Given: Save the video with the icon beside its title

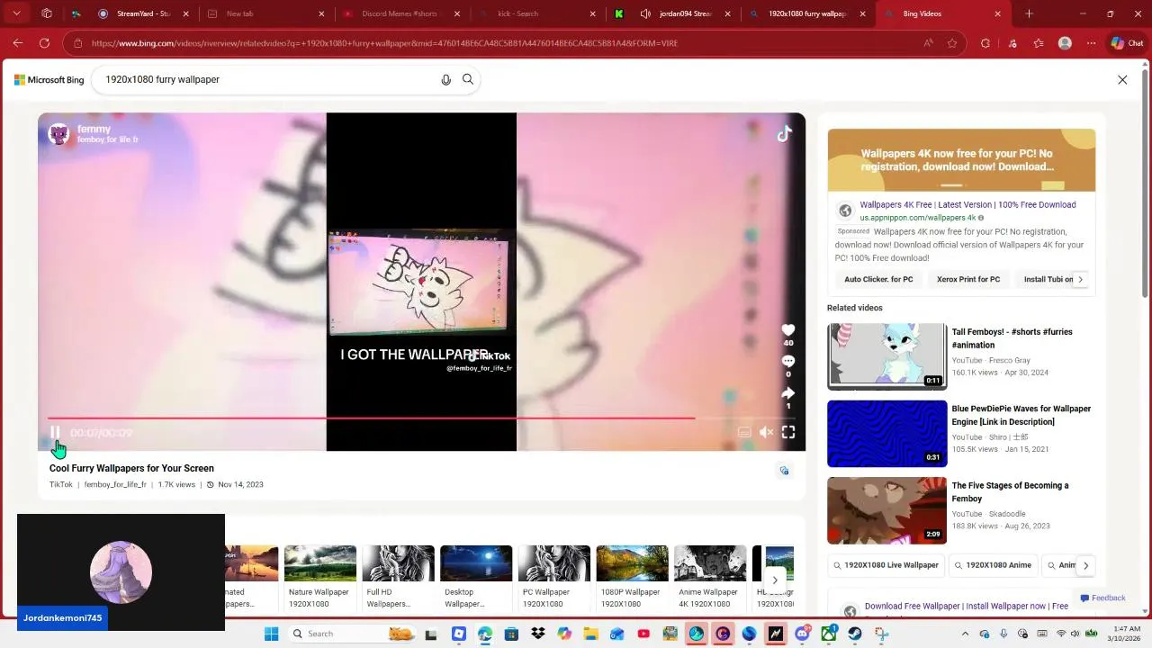Looking at the screenshot, I should [x=784, y=471].
